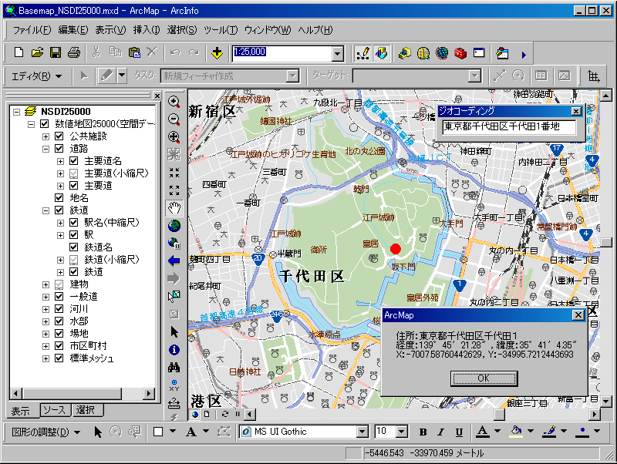This screenshot has height=464, width=617.
Task: Apply bold text formatting
Action: [x=423, y=432]
